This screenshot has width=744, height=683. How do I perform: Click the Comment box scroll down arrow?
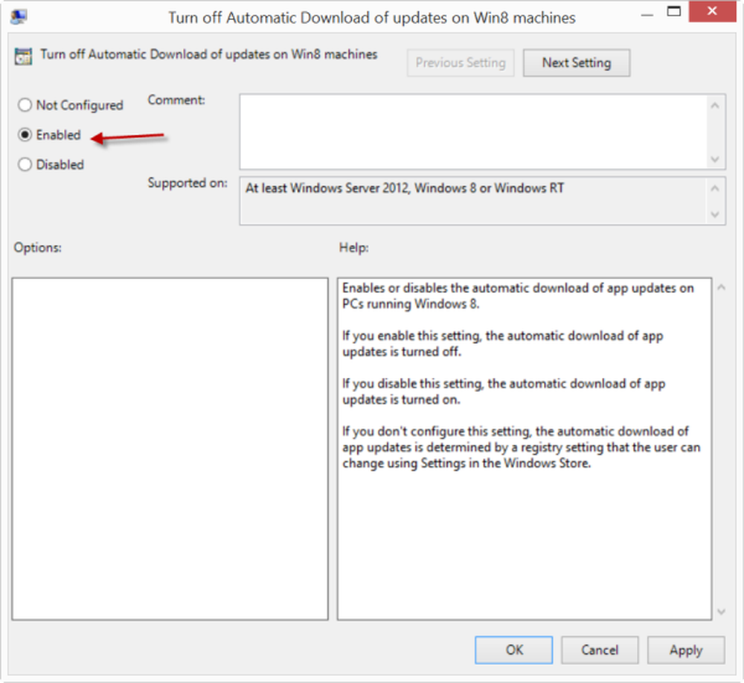(715, 159)
